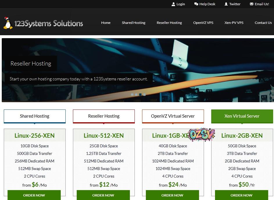
Task: Order Now for Linux-512-XEN plan
Action: [x=103, y=195]
